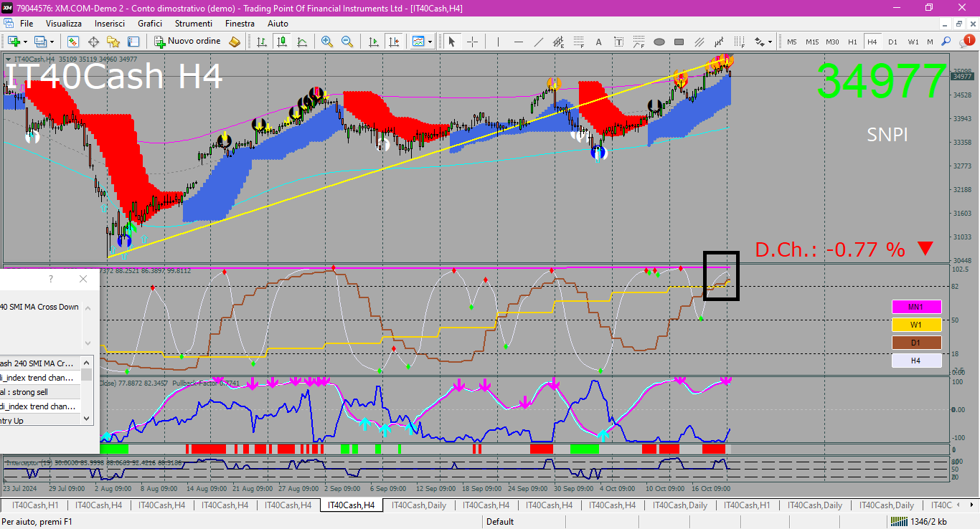Insert a text object with A tool
Viewport: 980px width, 529px height.
point(599,42)
